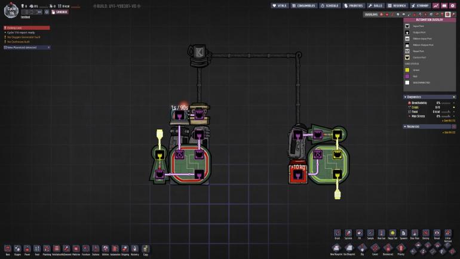
Task: Select the sandbox Spawner tool
Action: coord(404,234)
